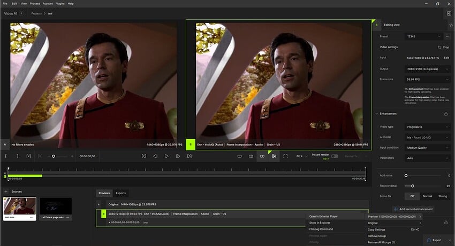Jump to the last frame
This screenshot has width=455, height=246.
click(189, 156)
